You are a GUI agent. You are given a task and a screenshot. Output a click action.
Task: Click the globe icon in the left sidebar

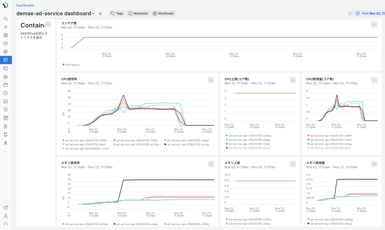pos(6,52)
